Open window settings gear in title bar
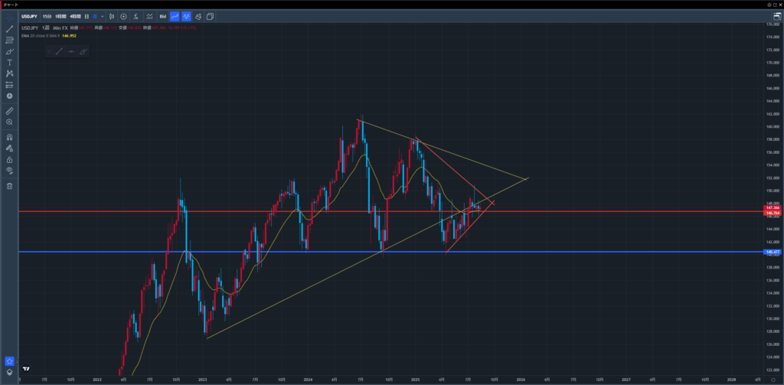 click(x=769, y=5)
